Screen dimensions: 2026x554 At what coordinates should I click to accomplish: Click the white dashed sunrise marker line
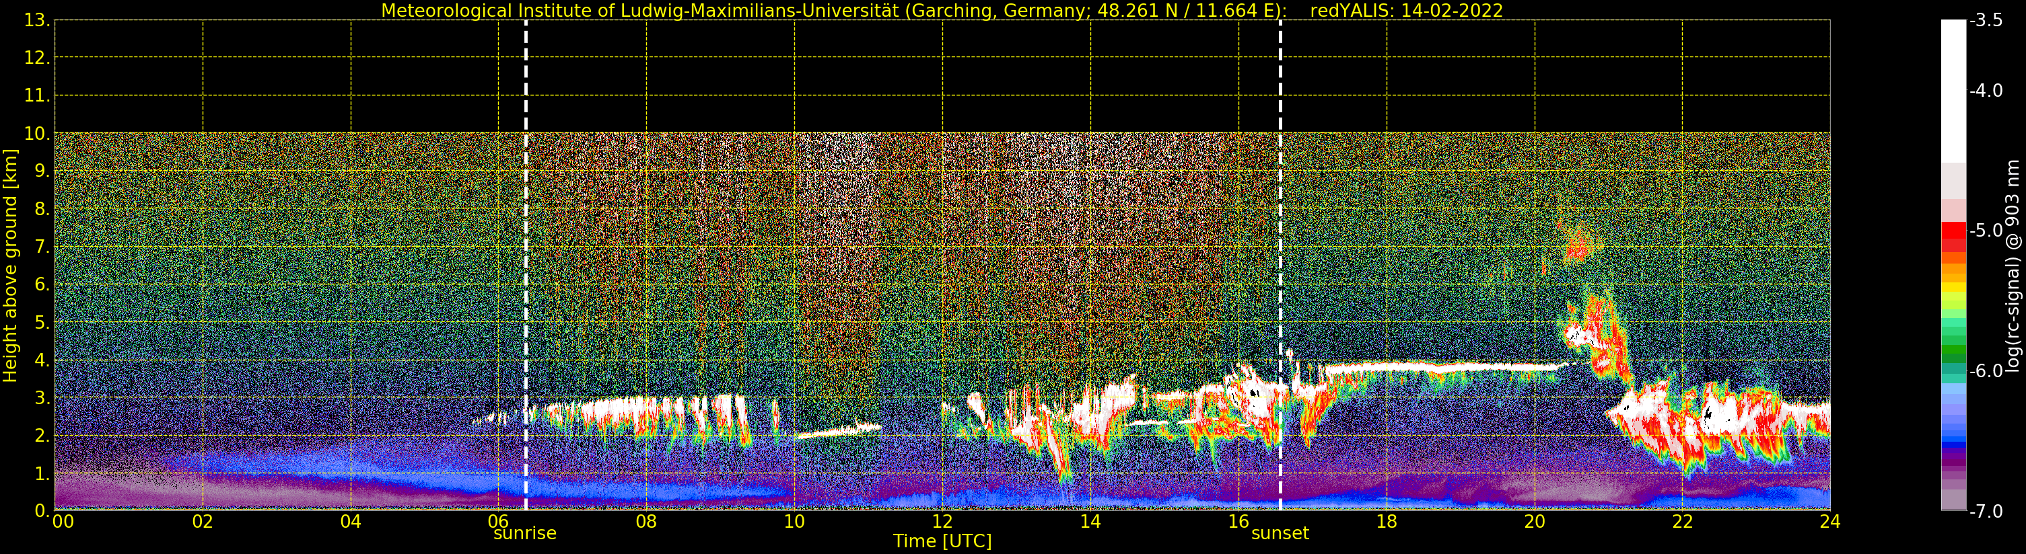(526, 266)
